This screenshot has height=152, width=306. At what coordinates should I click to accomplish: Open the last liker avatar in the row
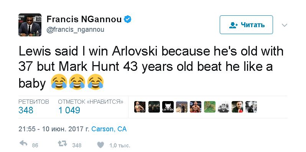[251, 107]
